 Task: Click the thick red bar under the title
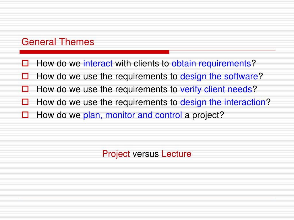pyautogui.click(x=94, y=52)
